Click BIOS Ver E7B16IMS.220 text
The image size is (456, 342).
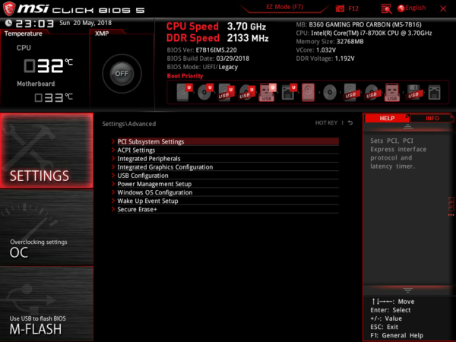point(202,50)
